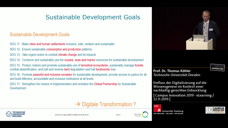Click 'peaceful and inclusive societies' phrase
The height and width of the screenshot is (128, 228).
52,74
